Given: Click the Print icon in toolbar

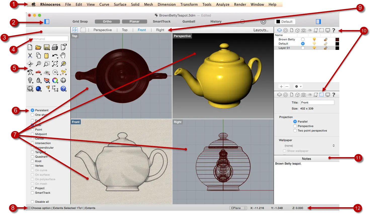Looking at the screenshot, I should pyautogui.click(x=55, y=47).
